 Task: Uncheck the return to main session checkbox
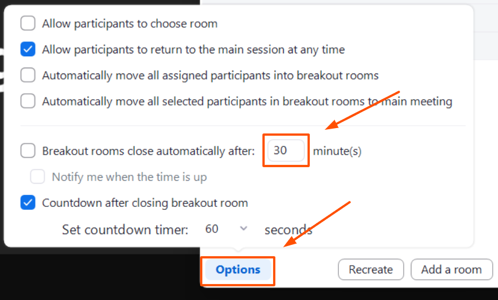tap(28, 50)
